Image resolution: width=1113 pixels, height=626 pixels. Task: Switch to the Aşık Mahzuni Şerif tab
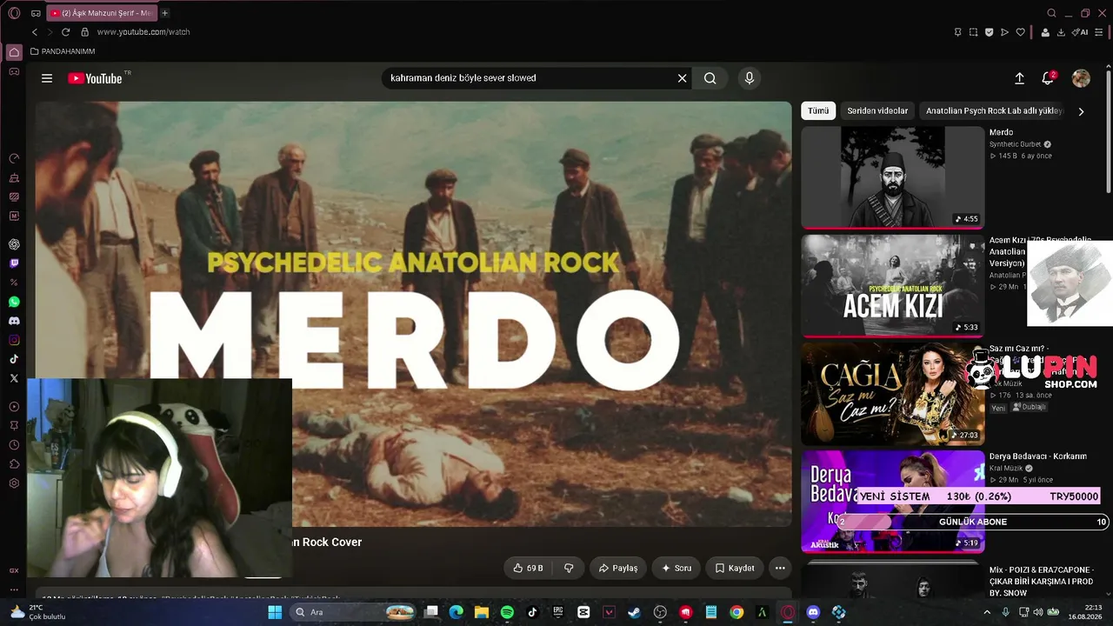click(101, 13)
